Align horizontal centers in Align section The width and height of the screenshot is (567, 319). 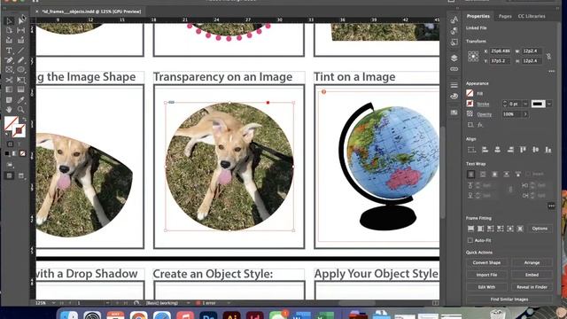coord(498,150)
